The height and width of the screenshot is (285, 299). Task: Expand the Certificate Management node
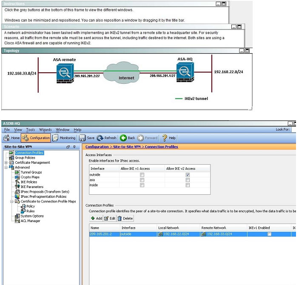pos(6,162)
